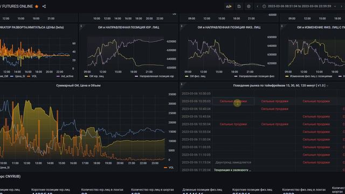Click the Количество юр.лиц в лонгах stat title

click(102, 190)
